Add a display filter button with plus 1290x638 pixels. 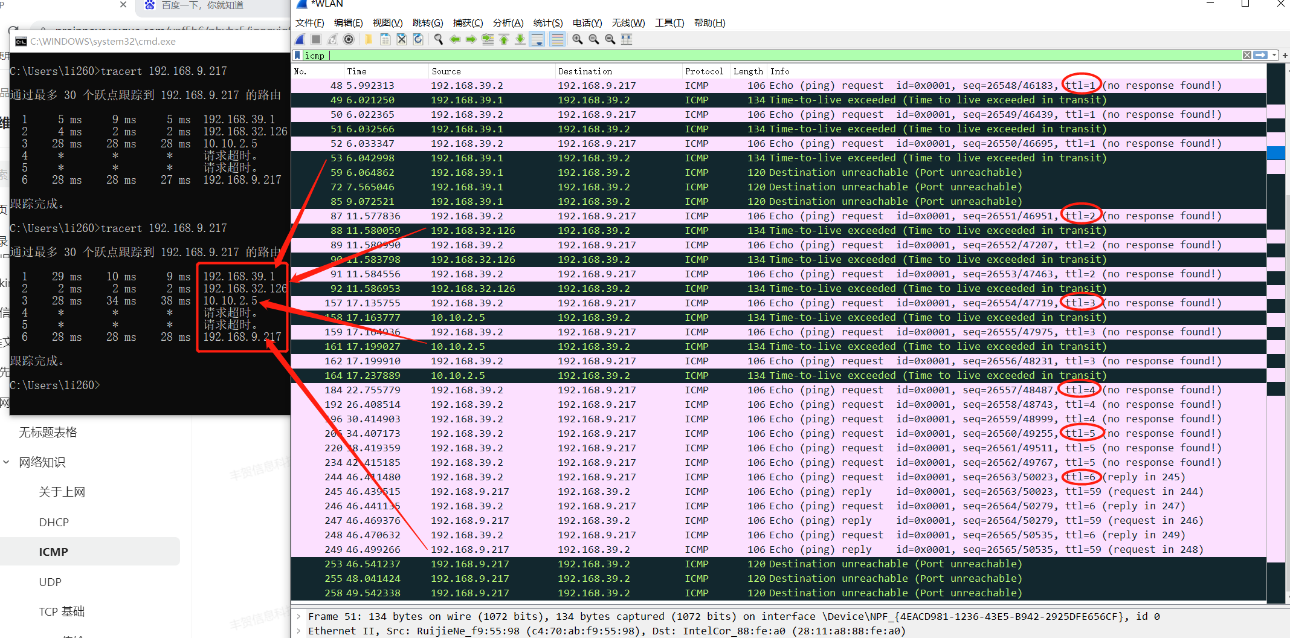pos(1285,55)
